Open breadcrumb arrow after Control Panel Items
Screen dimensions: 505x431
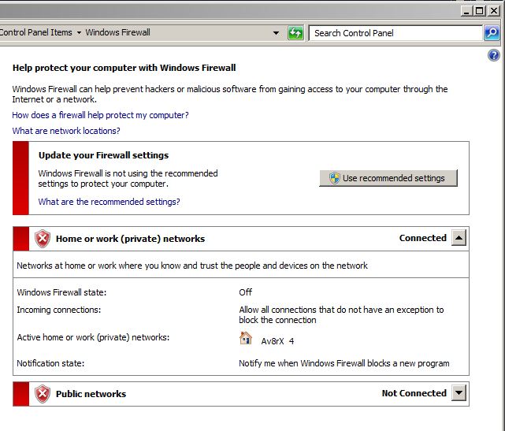click(79, 33)
